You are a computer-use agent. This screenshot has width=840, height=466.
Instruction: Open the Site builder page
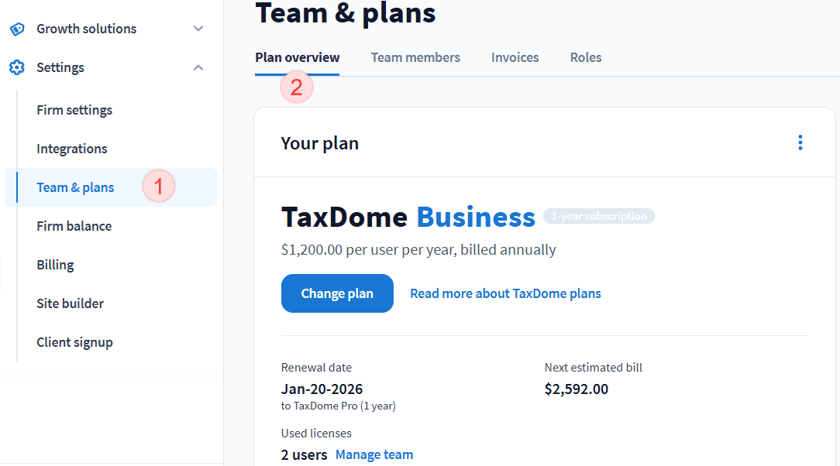70,303
